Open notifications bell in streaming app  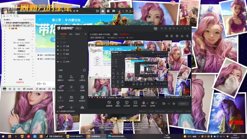[182, 36]
